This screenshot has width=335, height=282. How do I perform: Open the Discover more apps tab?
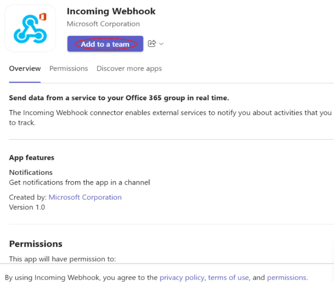coord(129,68)
